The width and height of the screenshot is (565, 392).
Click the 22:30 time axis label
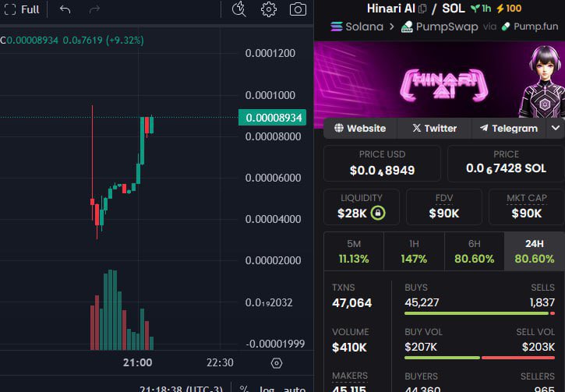click(220, 362)
